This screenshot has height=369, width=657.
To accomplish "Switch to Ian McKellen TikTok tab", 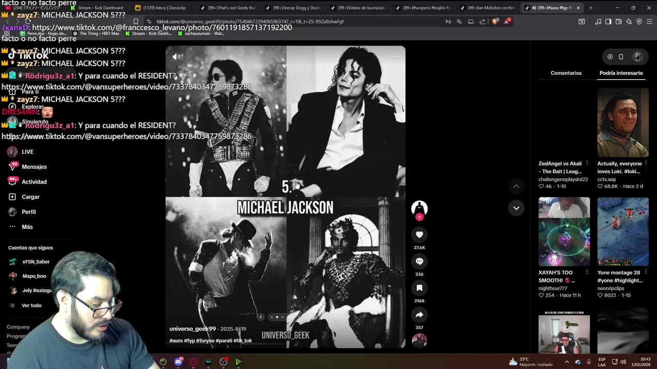I will click(x=487, y=8).
